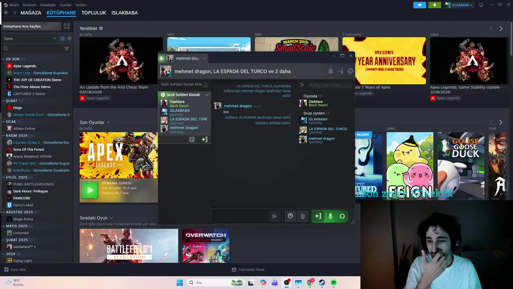The height and width of the screenshot is (289, 513).
Task: Open the Oyunlar menu
Action: point(66,5)
